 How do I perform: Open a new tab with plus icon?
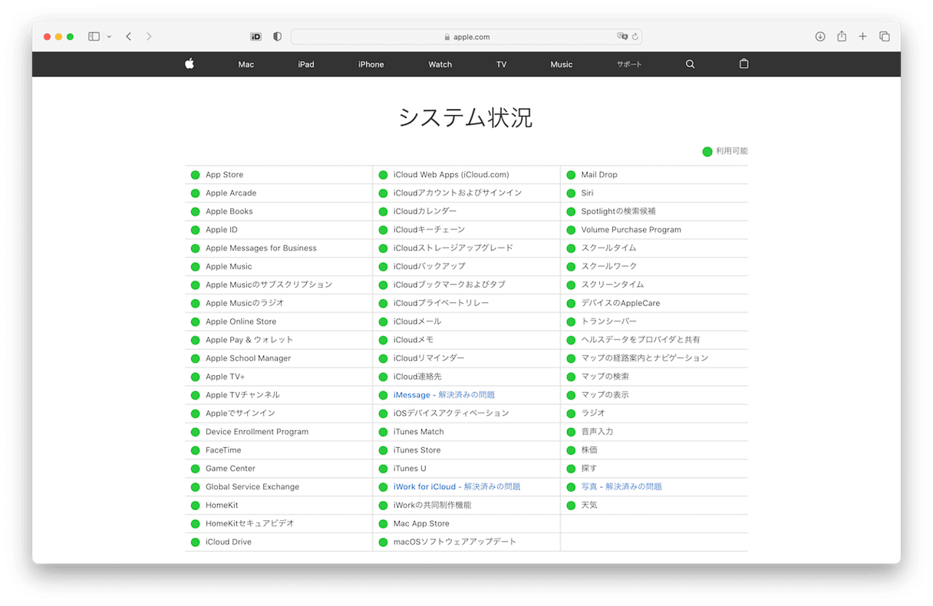tap(862, 36)
